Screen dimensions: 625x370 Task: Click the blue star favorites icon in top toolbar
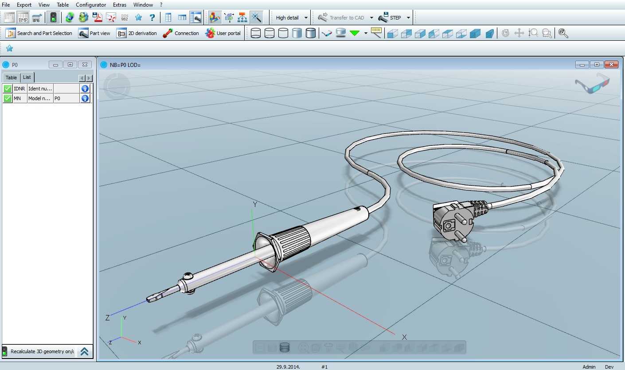coord(138,18)
